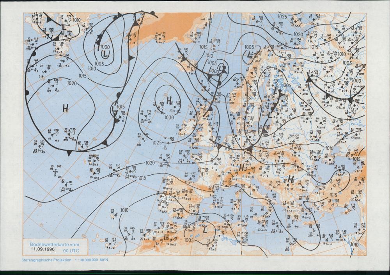Select the L symbol next to mid-Atlantic 1015 label
Image resolution: width=390 pixels, height=275 pixels.
[114, 110]
